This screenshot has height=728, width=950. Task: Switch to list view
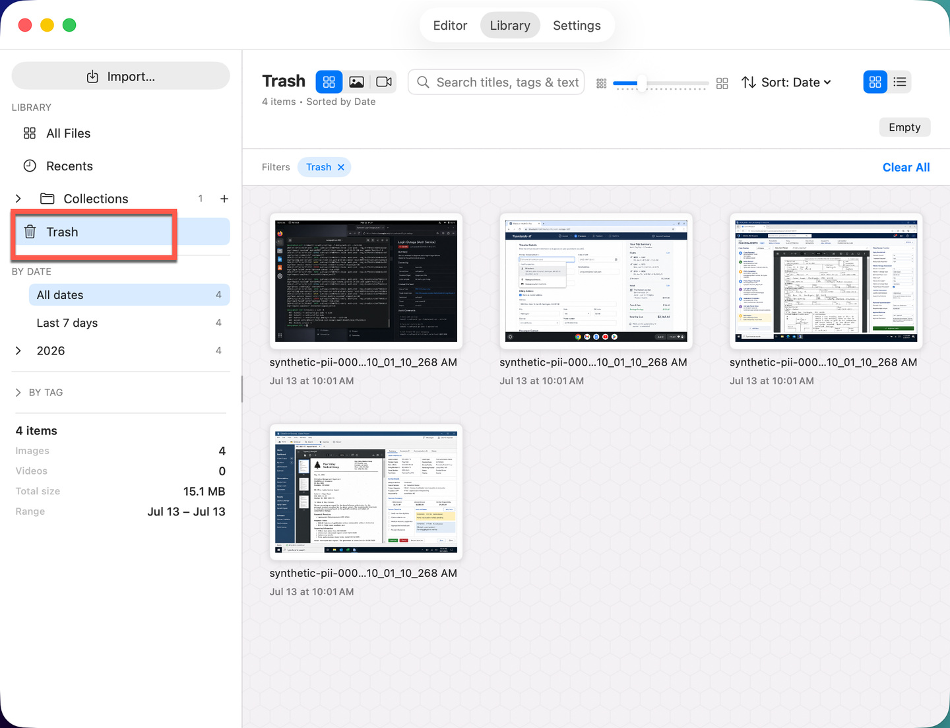coord(900,82)
